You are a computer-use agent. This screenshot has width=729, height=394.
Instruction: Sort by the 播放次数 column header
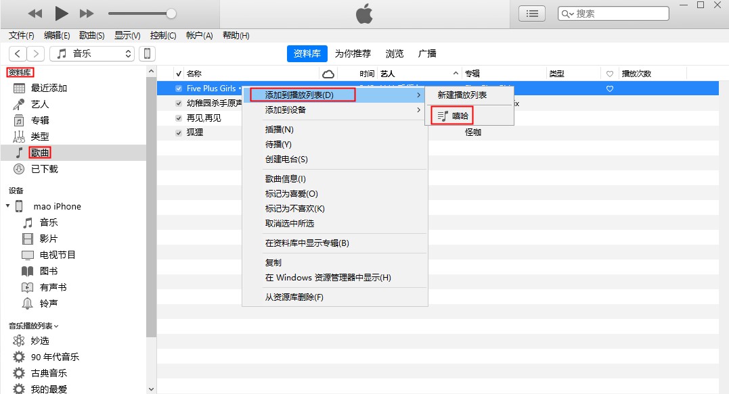pos(636,74)
